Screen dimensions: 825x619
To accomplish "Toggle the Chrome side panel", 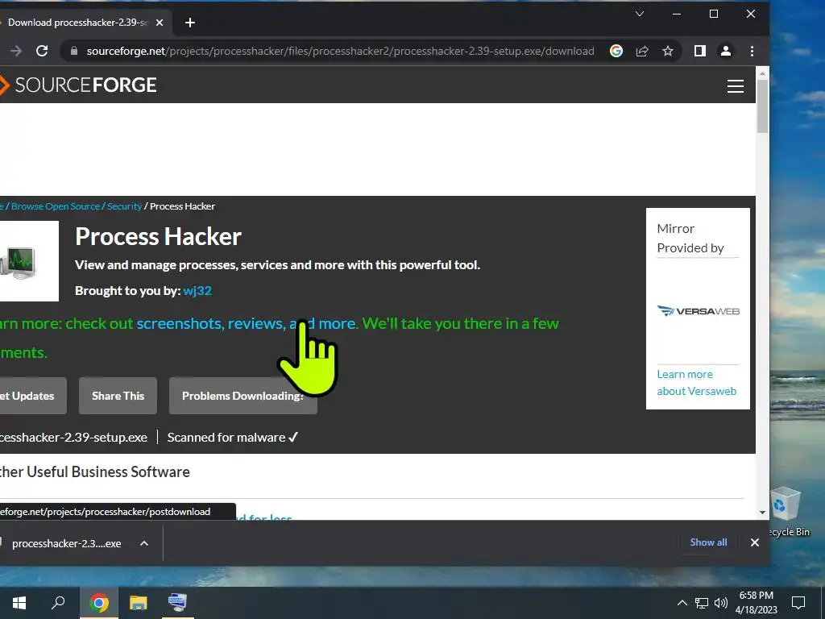I will click(700, 51).
